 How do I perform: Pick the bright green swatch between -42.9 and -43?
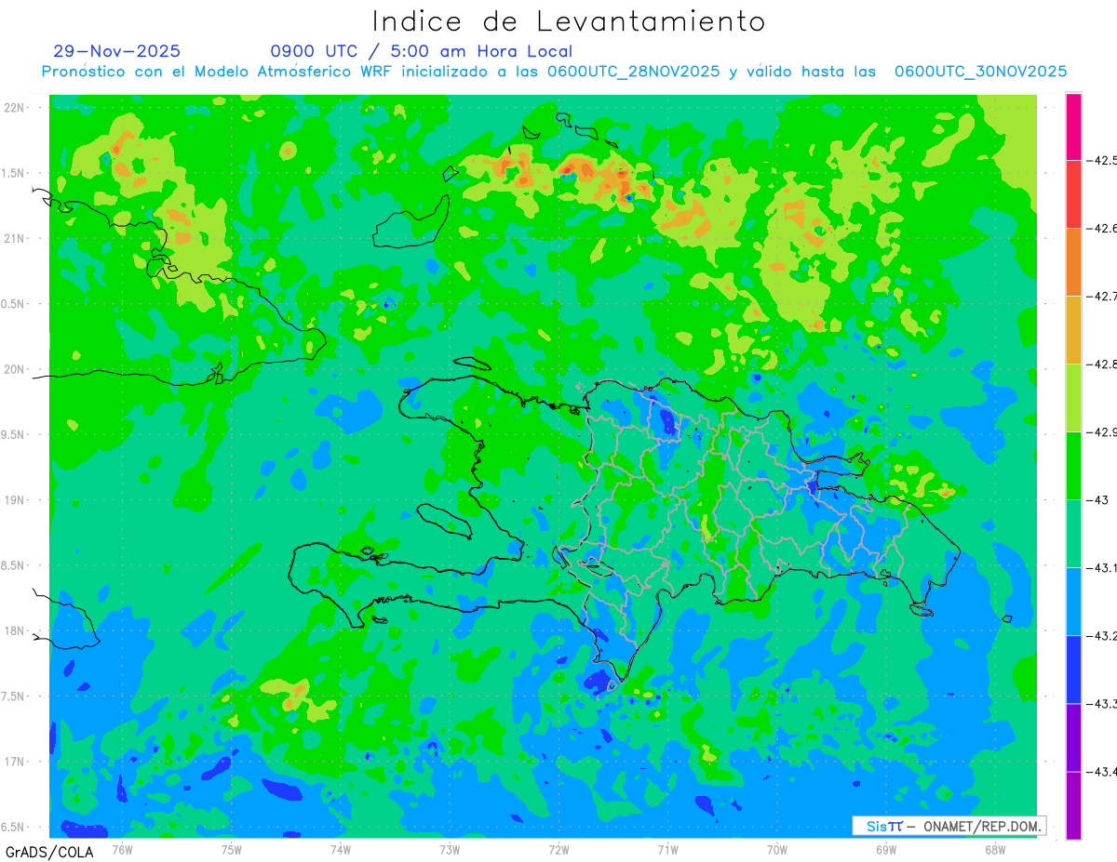tap(1073, 466)
